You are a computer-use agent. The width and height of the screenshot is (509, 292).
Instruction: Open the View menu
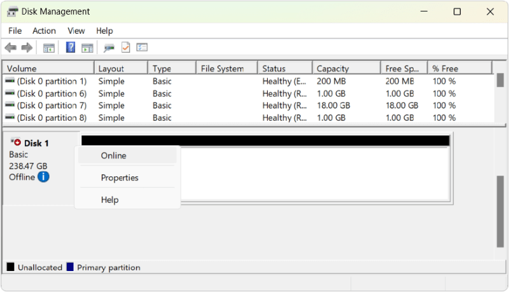point(76,31)
